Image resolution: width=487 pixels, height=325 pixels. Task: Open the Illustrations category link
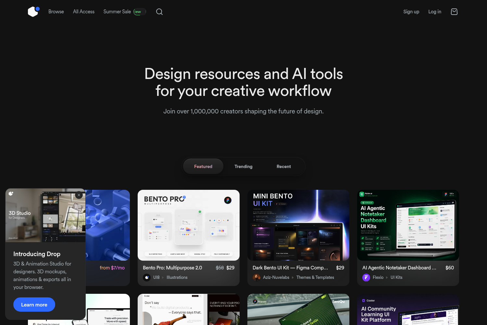click(x=177, y=278)
